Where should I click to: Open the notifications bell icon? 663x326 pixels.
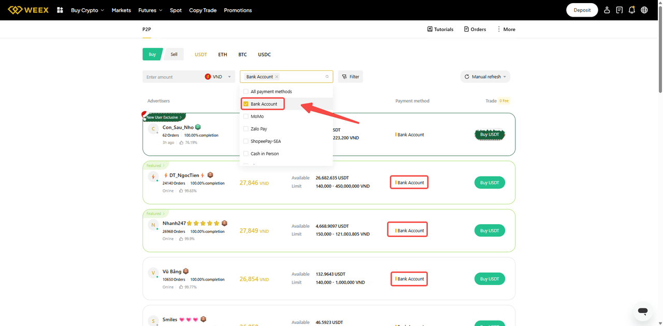coord(631,10)
